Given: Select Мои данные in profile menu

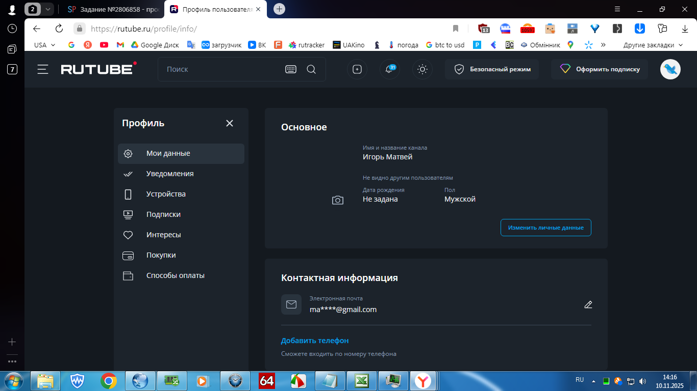Looking at the screenshot, I should (x=181, y=153).
